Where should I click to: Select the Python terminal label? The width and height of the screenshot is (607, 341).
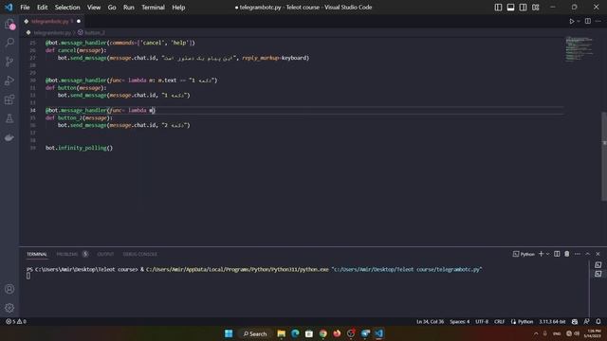(x=524, y=254)
